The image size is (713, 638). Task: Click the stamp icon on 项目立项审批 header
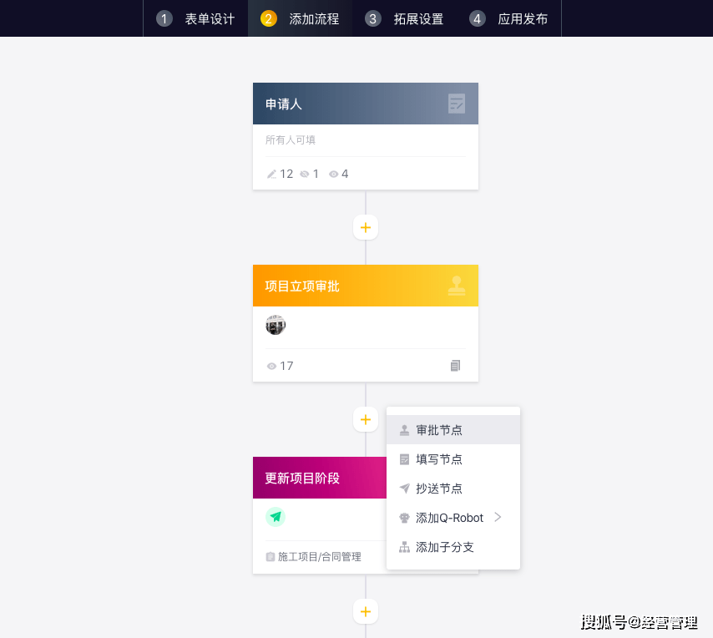click(457, 286)
